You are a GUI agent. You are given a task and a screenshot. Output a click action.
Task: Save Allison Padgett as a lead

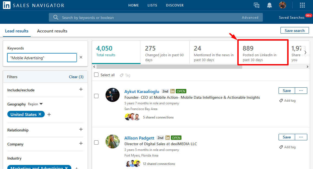(x=287, y=137)
